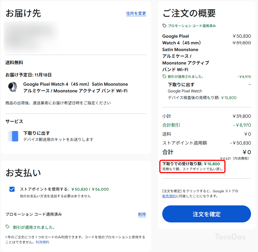Click the blue trade-in device icon
The image size is (258, 252).
tap(13, 136)
